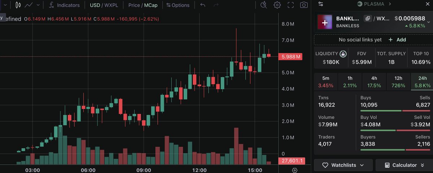The width and height of the screenshot is (433, 173).
Task: Expand the Calculator panel
Action: [404, 165]
